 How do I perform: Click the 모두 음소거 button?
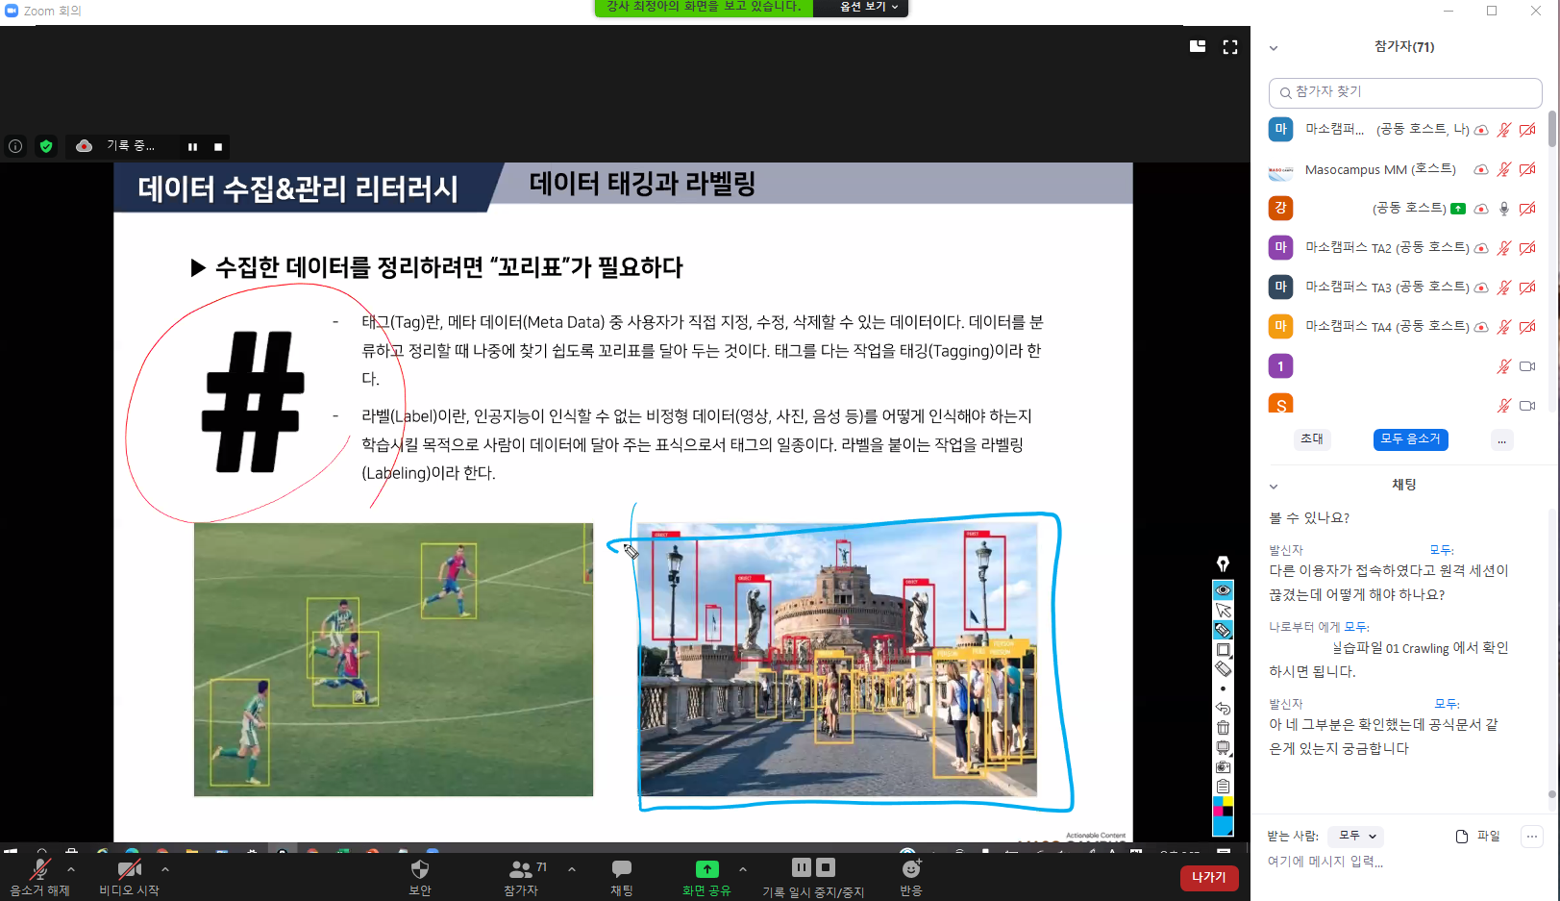pyautogui.click(x=1410, y=439)
